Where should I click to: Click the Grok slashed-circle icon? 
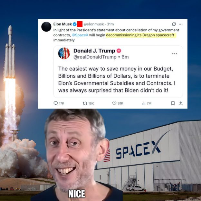[x=174, y=24]
